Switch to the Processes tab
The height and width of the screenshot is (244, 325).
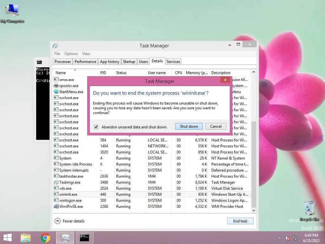click(63, 61)
